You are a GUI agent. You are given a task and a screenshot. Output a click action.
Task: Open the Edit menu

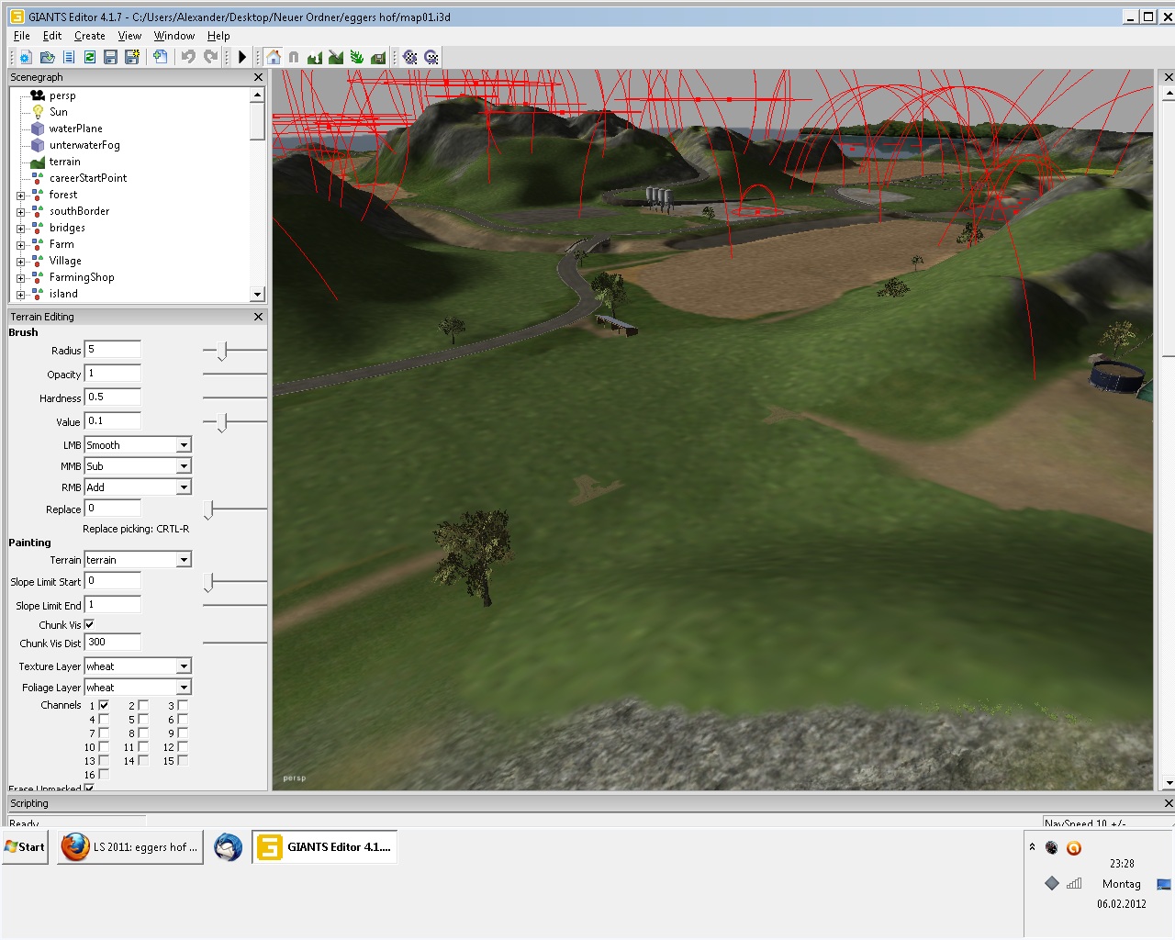pos(52,36)
